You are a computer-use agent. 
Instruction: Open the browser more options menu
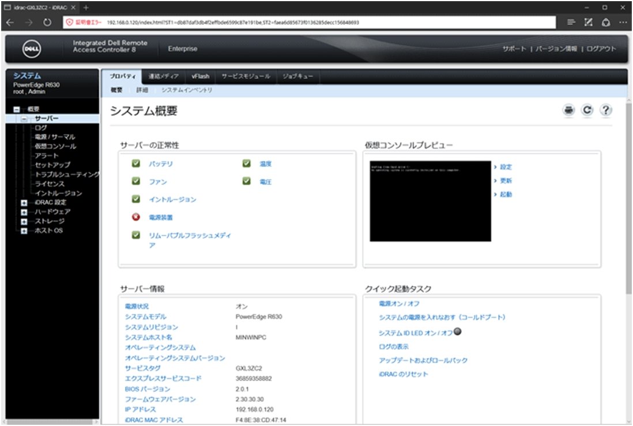623,22
